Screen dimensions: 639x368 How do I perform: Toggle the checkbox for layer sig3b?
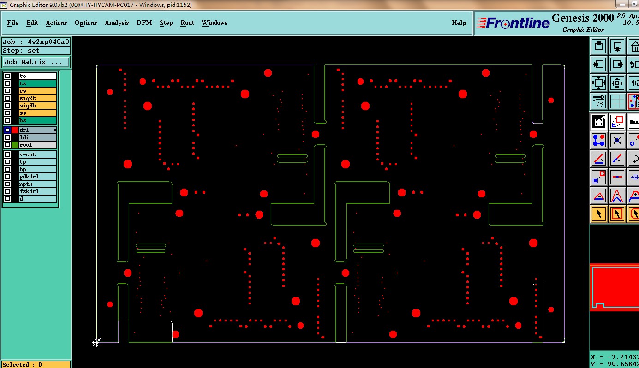(x=7, y=106)
